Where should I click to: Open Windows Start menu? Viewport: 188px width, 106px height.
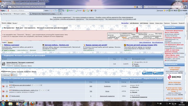coord(3,104)
